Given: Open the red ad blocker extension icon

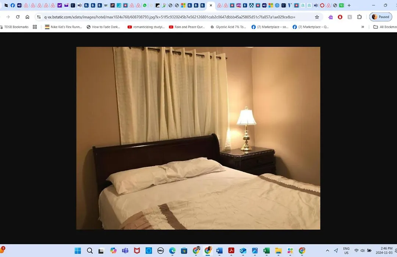Looking at the screenshot, I should (x=340, y=17).
